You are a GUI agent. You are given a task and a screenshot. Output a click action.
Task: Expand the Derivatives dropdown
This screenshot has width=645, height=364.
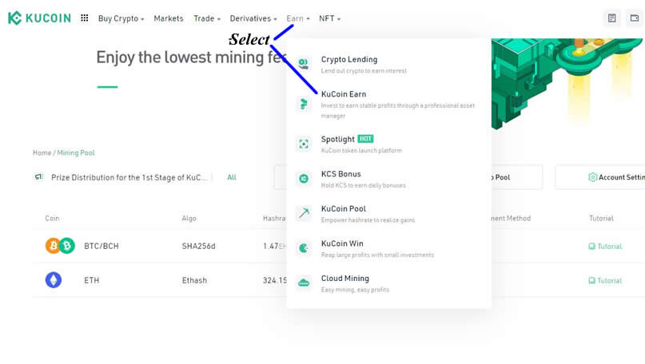coord(253,18)
